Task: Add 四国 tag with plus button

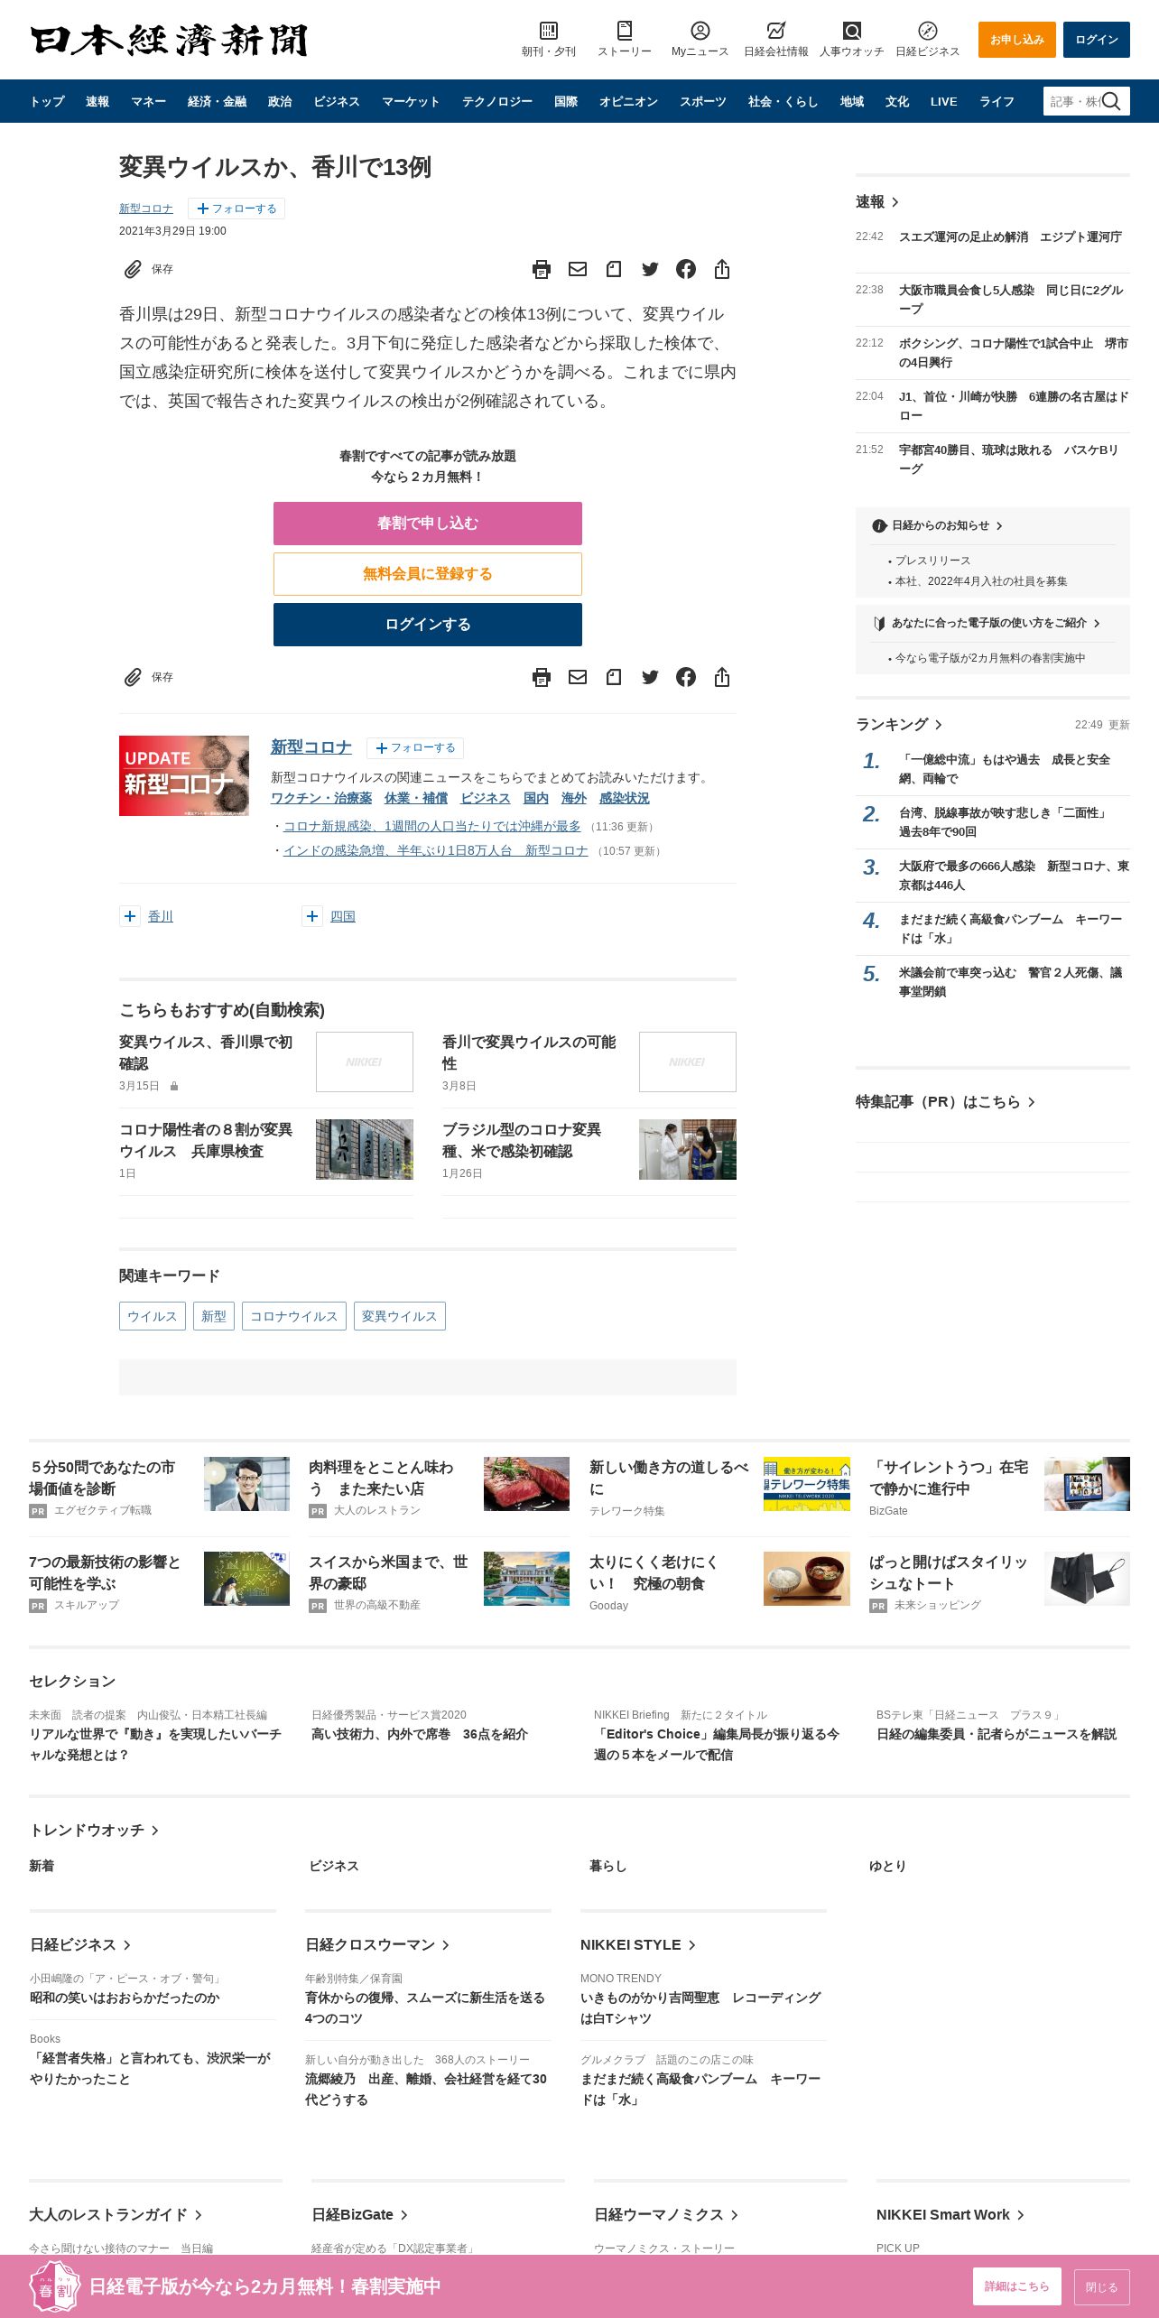Action: (312, 916)
